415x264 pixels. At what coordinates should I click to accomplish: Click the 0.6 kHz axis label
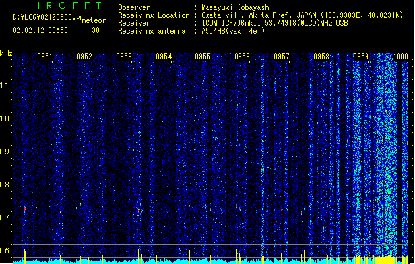(6, 251)
